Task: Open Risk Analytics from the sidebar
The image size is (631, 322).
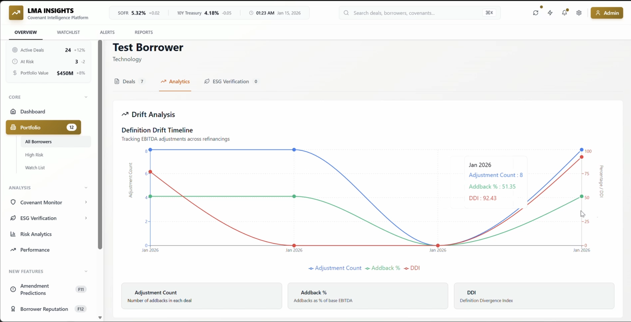Action: (x=36, y=234)
